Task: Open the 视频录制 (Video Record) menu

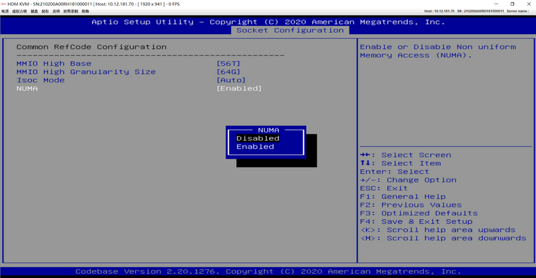Action: point(71,11)
